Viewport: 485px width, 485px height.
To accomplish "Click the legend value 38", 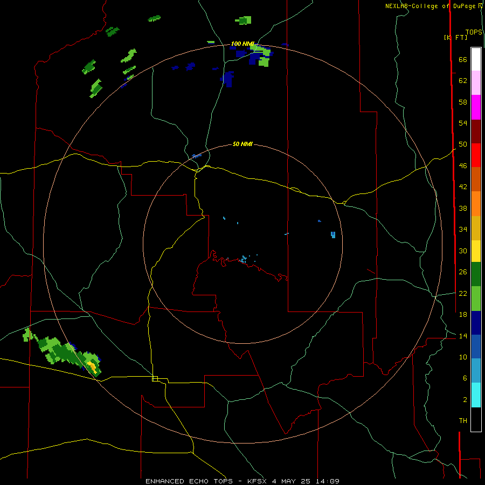I will coord(463,208).
